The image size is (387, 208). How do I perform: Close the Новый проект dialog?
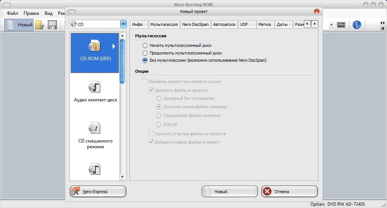pos(317,11)
